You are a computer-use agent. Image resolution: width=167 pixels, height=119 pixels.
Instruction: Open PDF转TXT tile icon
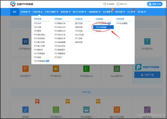[x=147, y=41]
